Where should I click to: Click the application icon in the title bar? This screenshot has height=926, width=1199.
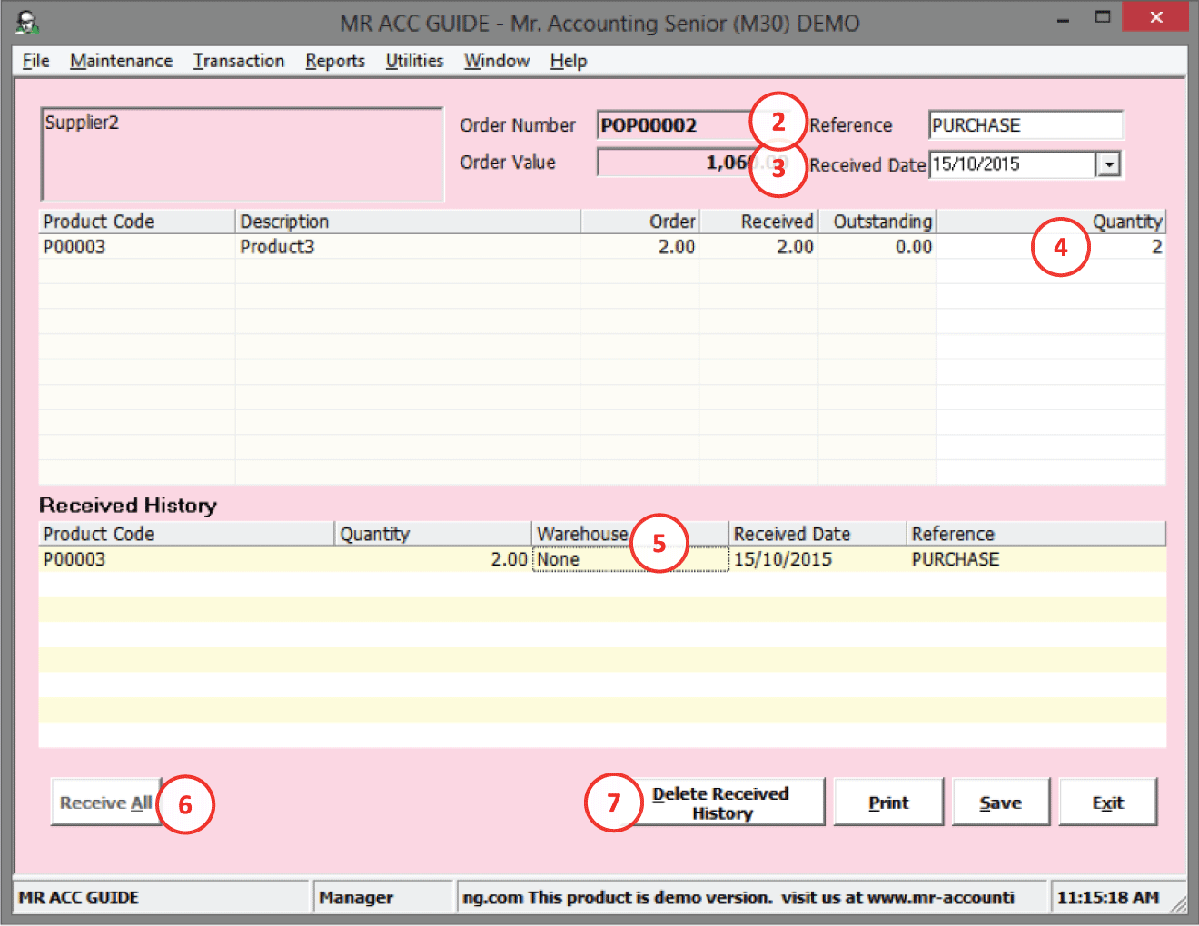click(27, 23)
